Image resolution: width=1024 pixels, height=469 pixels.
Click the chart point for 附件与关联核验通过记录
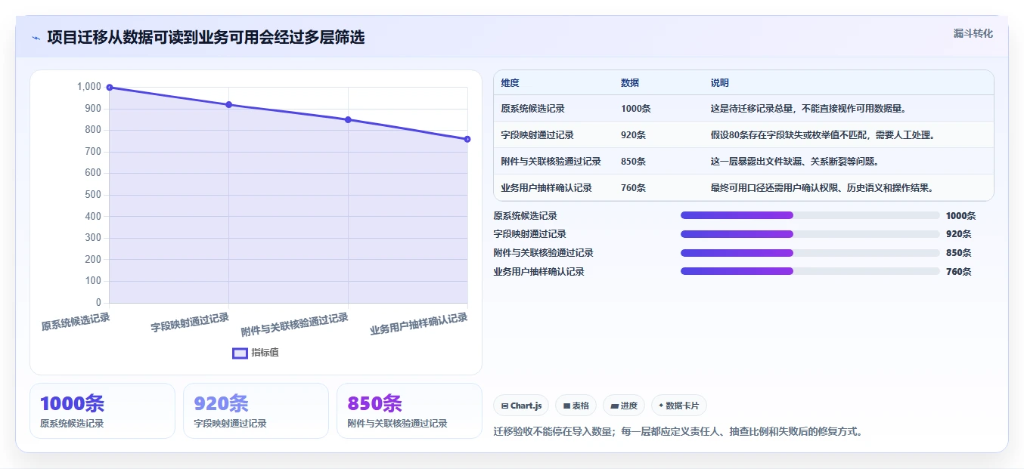348,120
